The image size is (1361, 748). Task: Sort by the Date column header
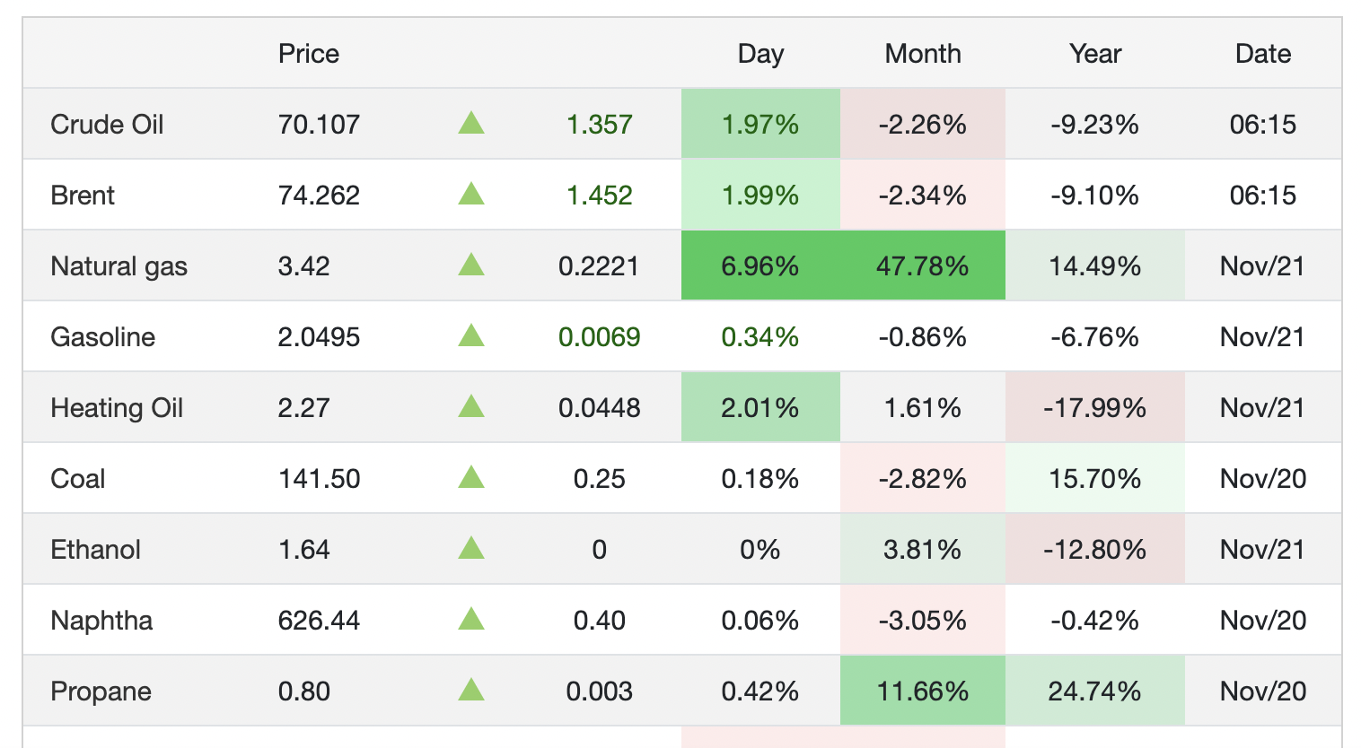[x=1263, y=54]
